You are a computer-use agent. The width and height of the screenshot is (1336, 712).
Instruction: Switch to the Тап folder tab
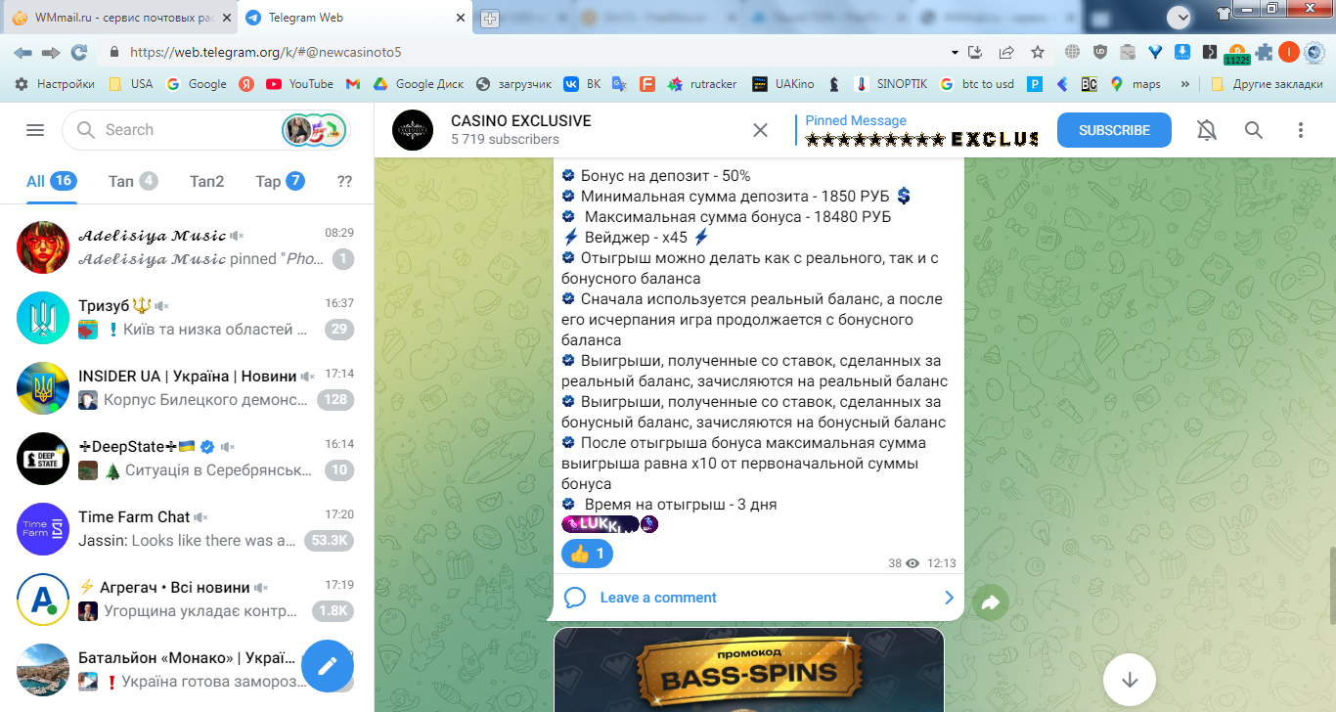tap(133, 181)
